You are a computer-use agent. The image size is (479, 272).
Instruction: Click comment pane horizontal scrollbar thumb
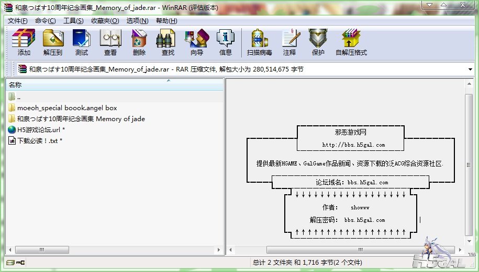click(x=361, y=250)
